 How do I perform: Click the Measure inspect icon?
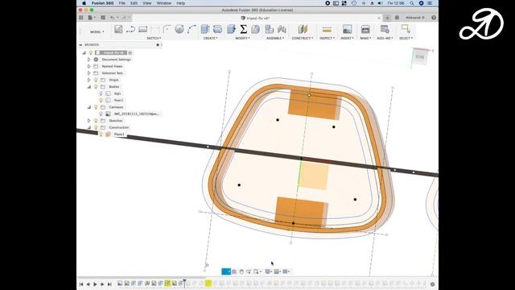(327, 30)
